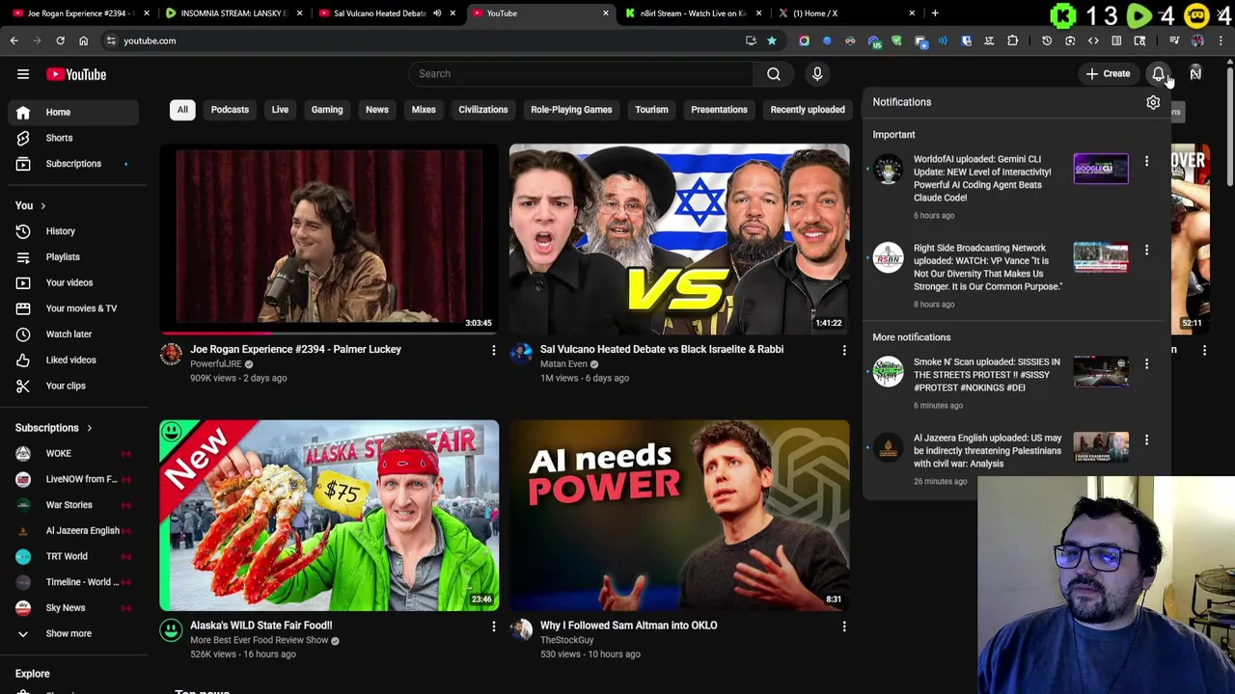Open WorldofAI Gemini CLI notification thumbnail
The height and width of the screenshot is (694, 1235).
point(1101,169)
